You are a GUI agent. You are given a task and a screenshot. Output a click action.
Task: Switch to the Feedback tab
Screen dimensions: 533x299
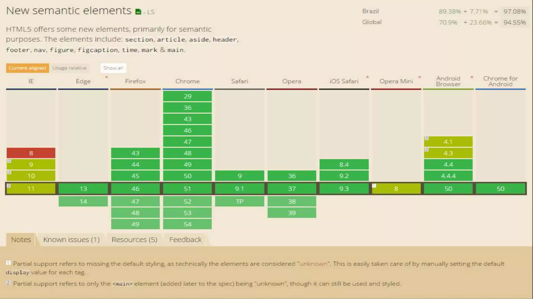tap(185, 240)
